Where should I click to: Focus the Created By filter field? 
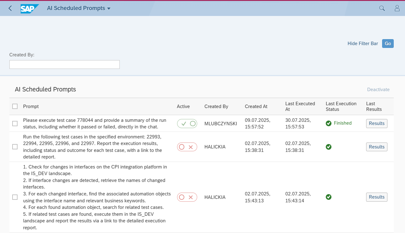point(65,65)
